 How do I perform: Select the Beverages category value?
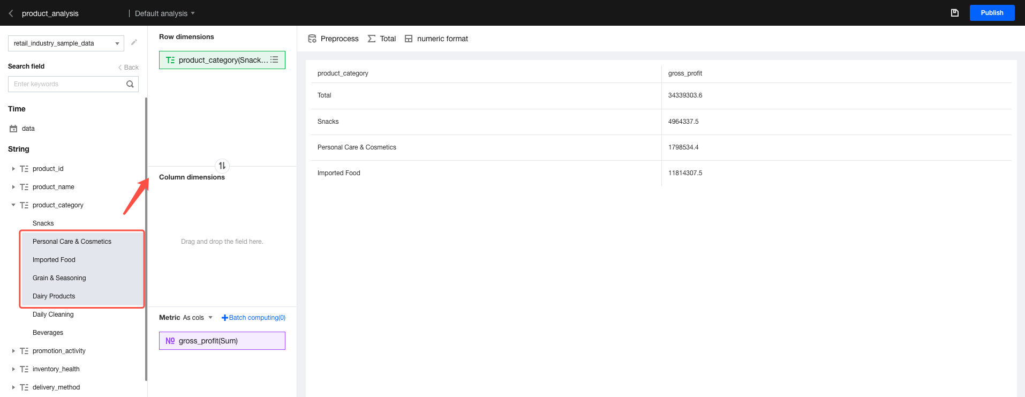click(48, 333)
